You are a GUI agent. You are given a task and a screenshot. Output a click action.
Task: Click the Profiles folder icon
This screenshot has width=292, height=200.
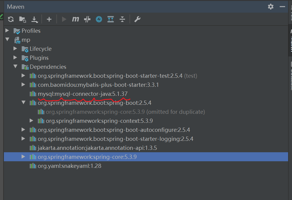17,31
